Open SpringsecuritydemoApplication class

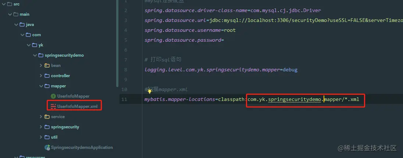tap(82, 147)
